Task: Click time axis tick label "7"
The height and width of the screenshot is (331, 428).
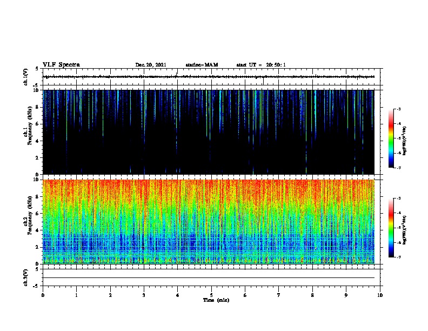Action: coord(279,295)
